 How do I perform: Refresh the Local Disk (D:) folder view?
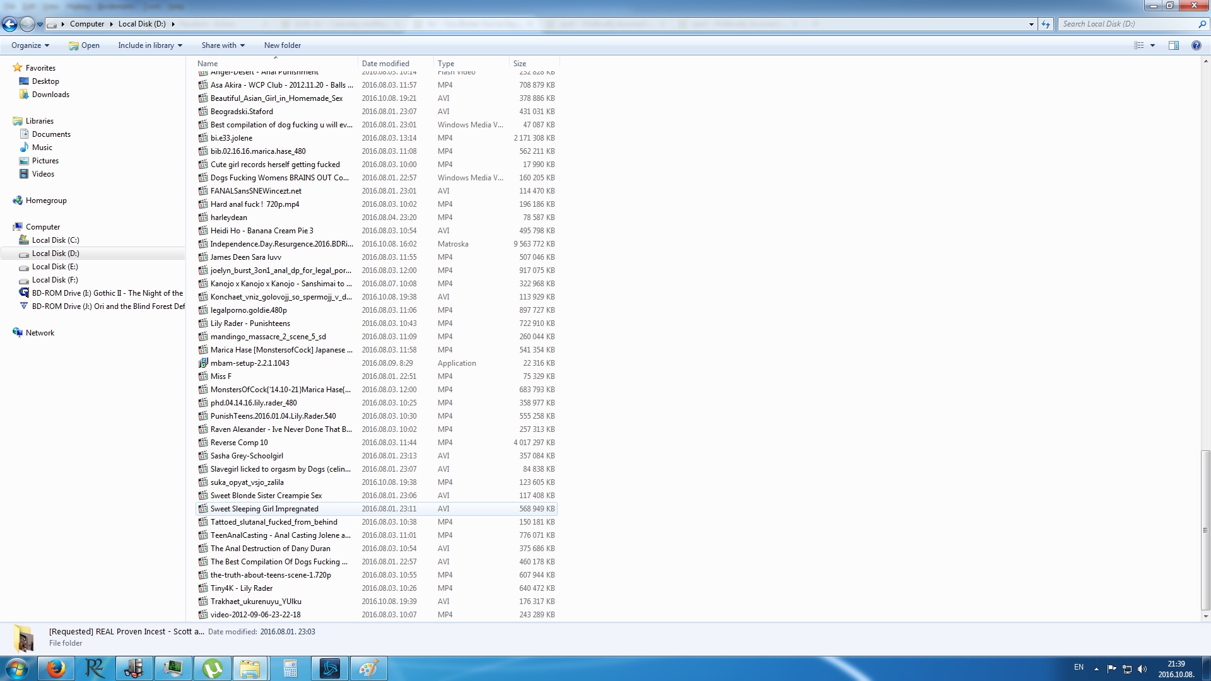click(x=1046, y=24)
